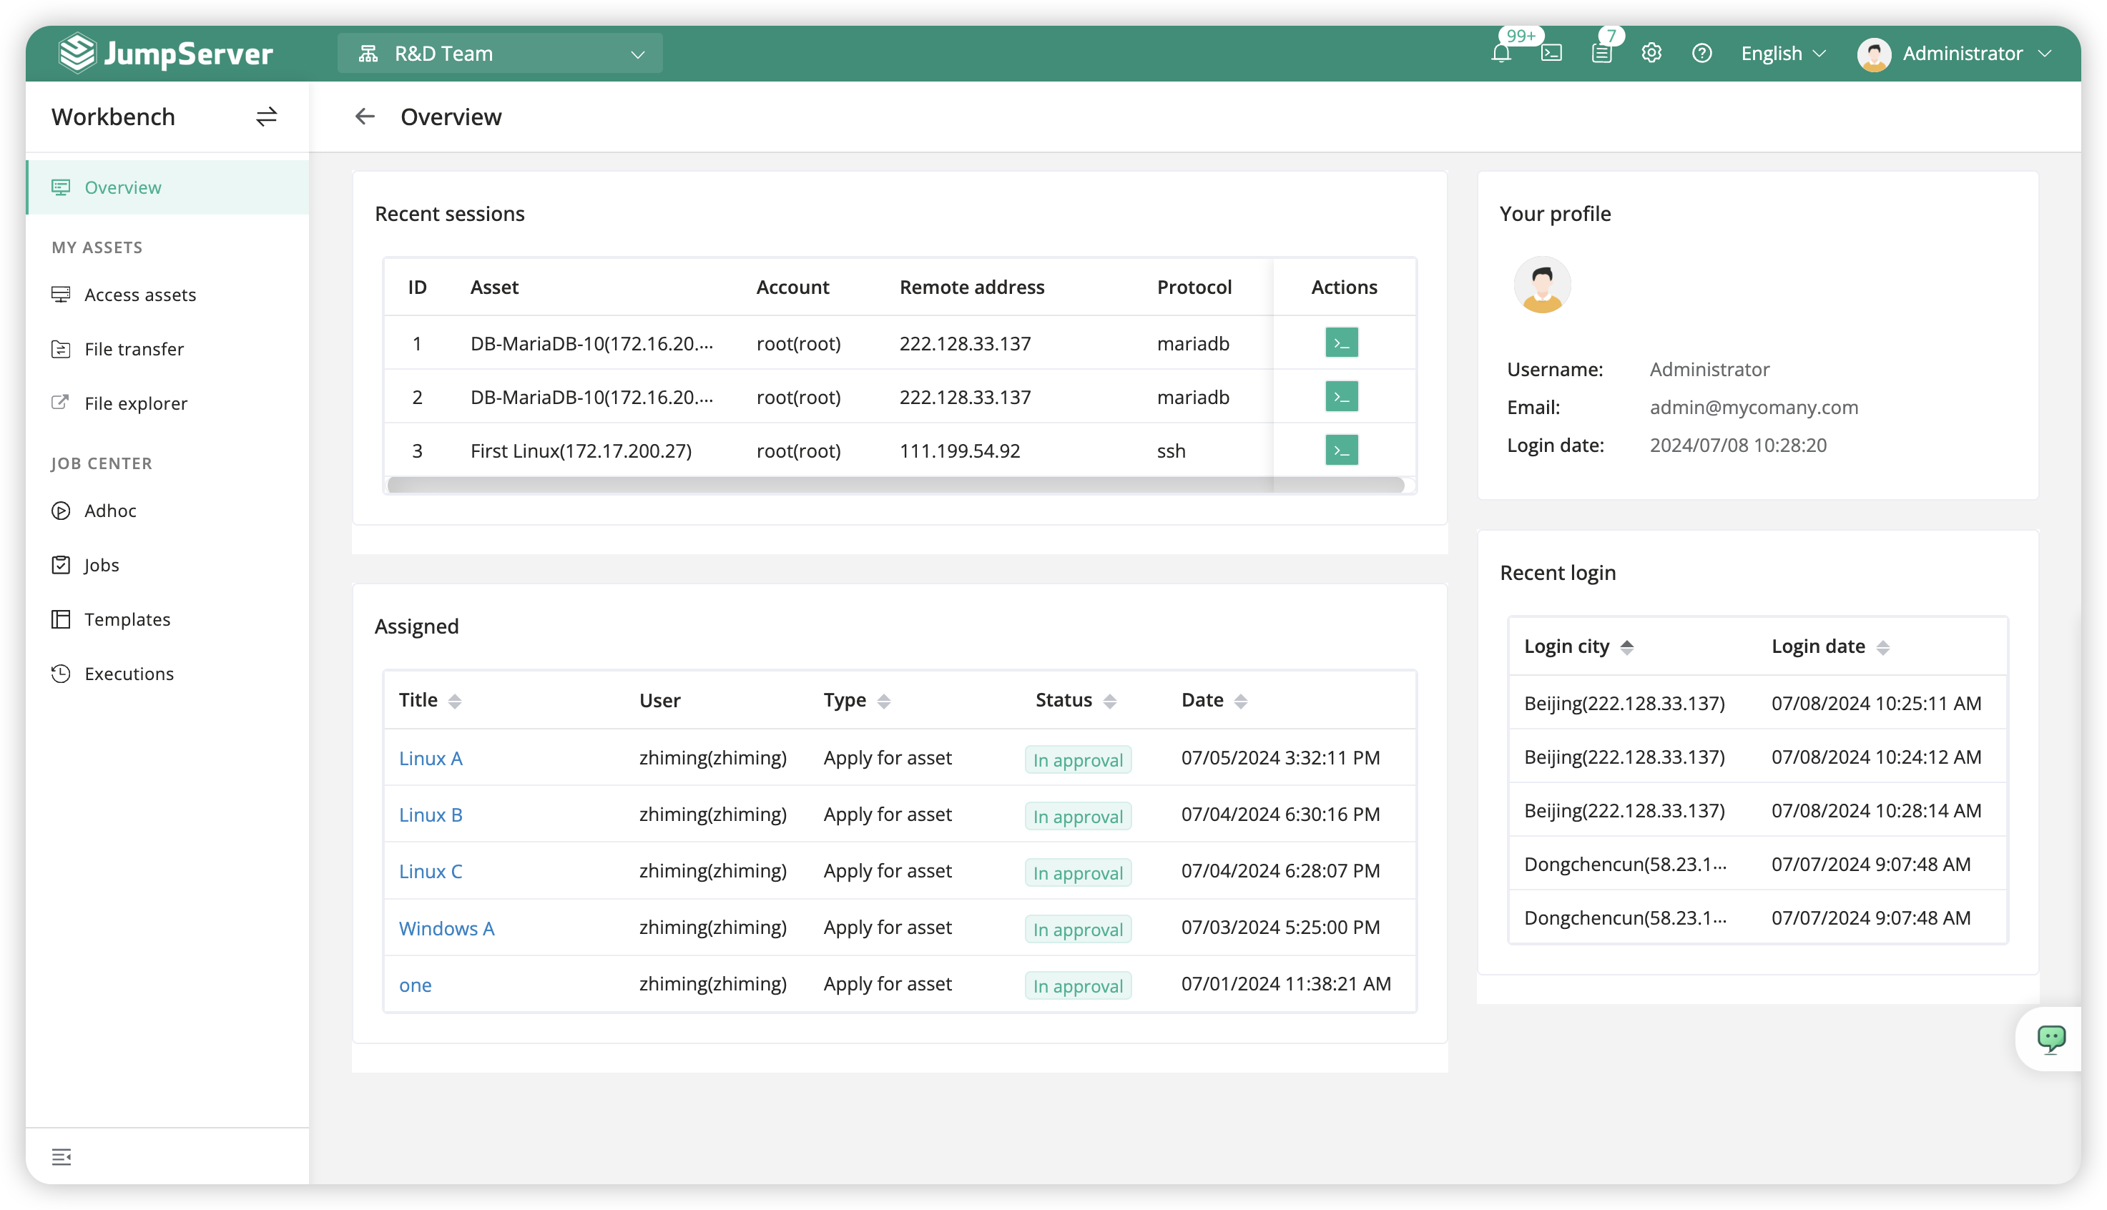Click the help question mark icon
The height and width of the screenshot is (1210, 2107).
(1701, 54)
